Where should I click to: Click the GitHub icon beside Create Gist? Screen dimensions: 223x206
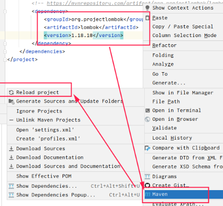(x=148, y=185)
